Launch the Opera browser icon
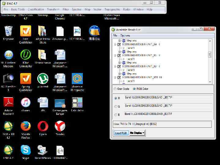Screen dimensions: 220x165 [x=43, y=126]
